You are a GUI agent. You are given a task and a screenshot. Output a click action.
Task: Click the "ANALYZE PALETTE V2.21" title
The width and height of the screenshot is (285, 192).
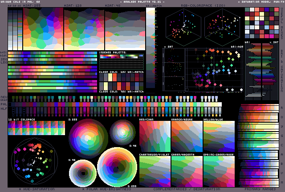pos(142,2)
